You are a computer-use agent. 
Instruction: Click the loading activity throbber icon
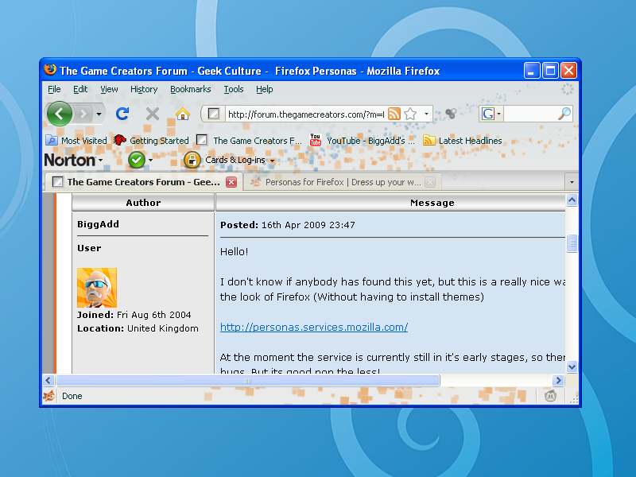coord(567,90)
